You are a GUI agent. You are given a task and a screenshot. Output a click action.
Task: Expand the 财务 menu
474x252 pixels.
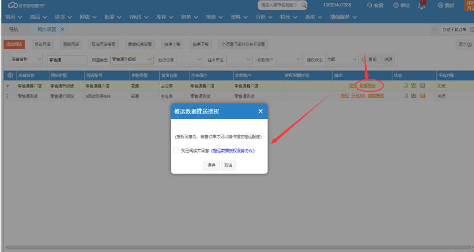(x=189, y=17)
